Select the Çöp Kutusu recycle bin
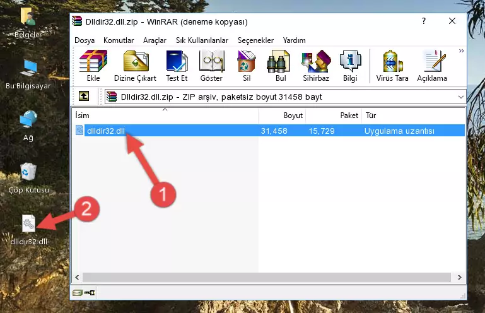 coord(28,179)
